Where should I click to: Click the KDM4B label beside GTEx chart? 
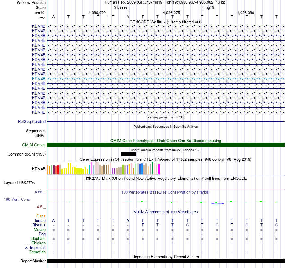tap(39, 169)
